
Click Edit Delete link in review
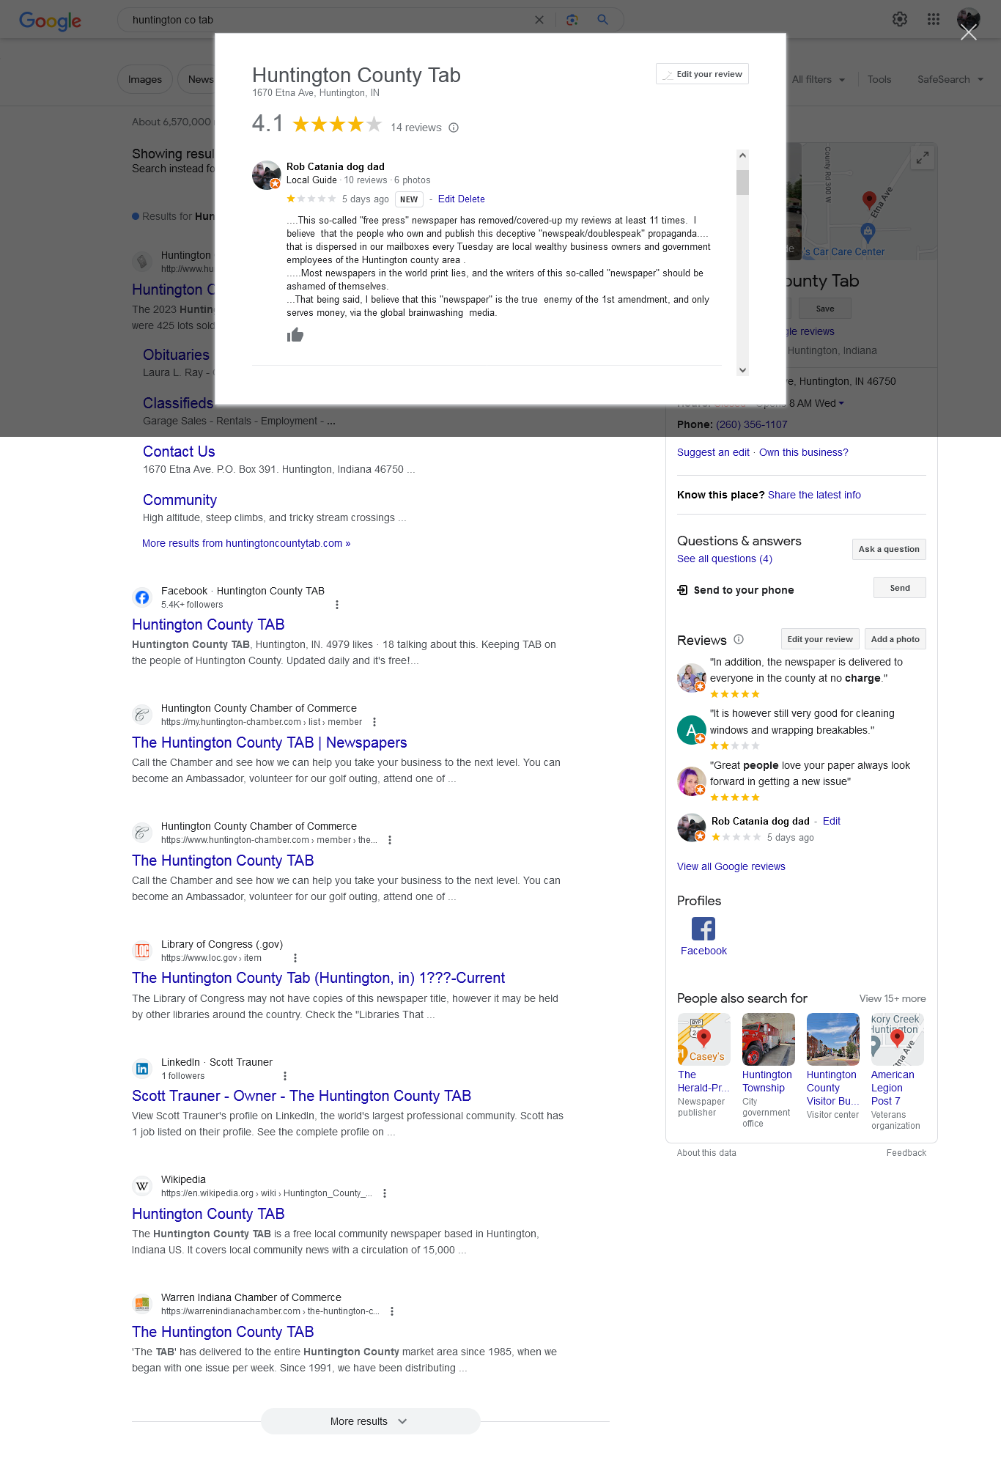point(461,199)
